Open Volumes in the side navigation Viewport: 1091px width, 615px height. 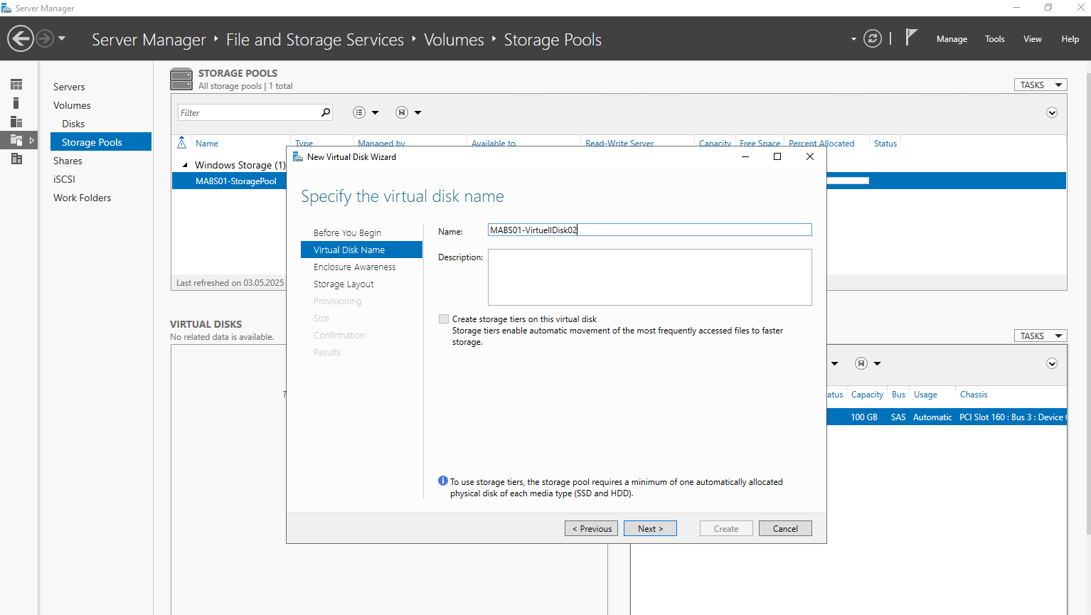click(x=72, y=105)
